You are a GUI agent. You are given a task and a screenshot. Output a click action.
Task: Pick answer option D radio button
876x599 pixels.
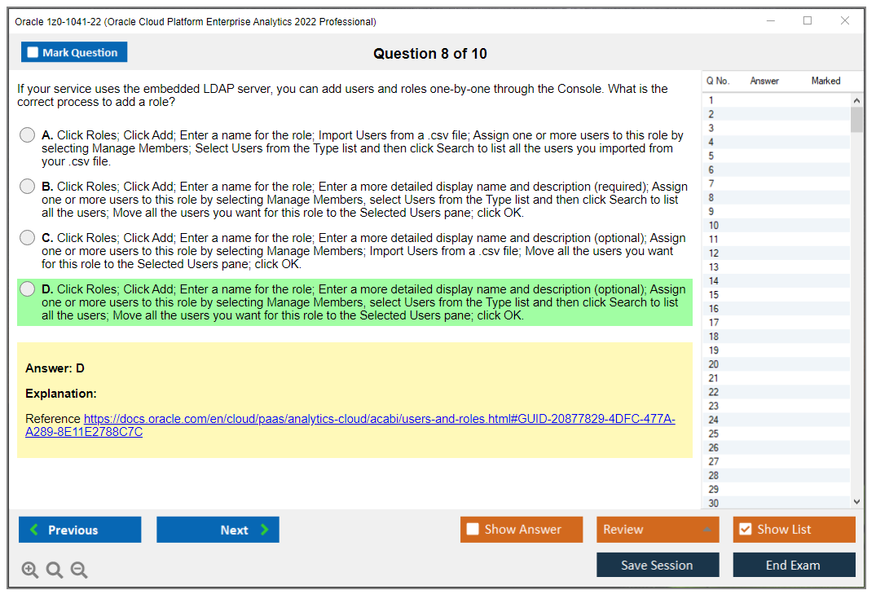coord(28,289)
